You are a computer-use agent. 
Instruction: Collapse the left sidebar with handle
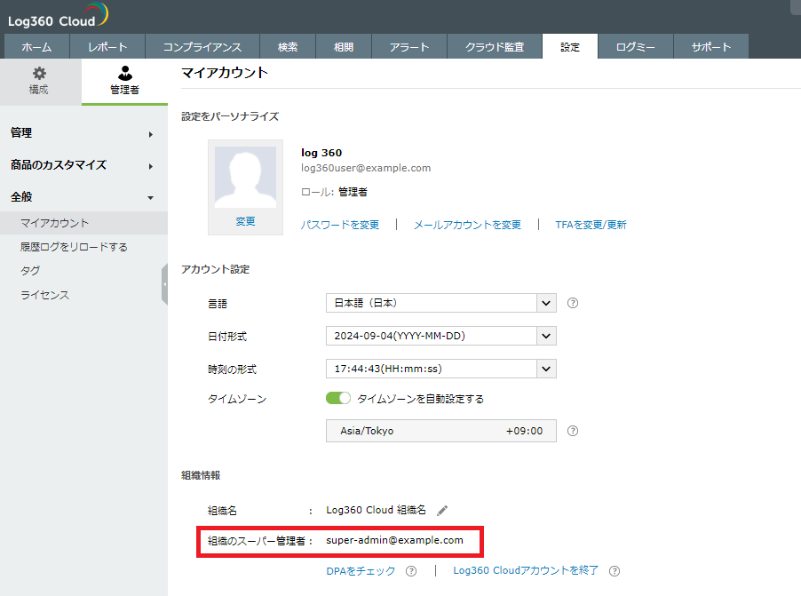pos(164,284)
